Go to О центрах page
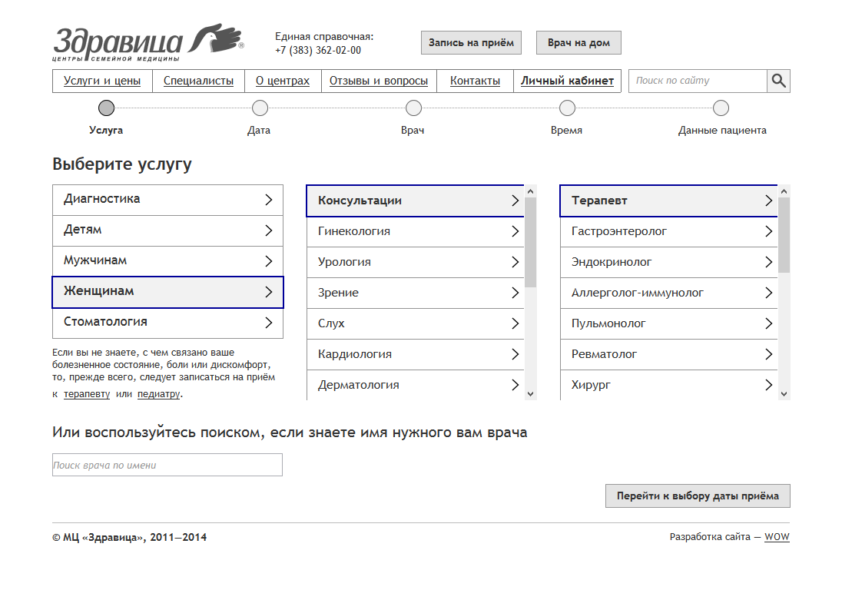 (283, 81)
